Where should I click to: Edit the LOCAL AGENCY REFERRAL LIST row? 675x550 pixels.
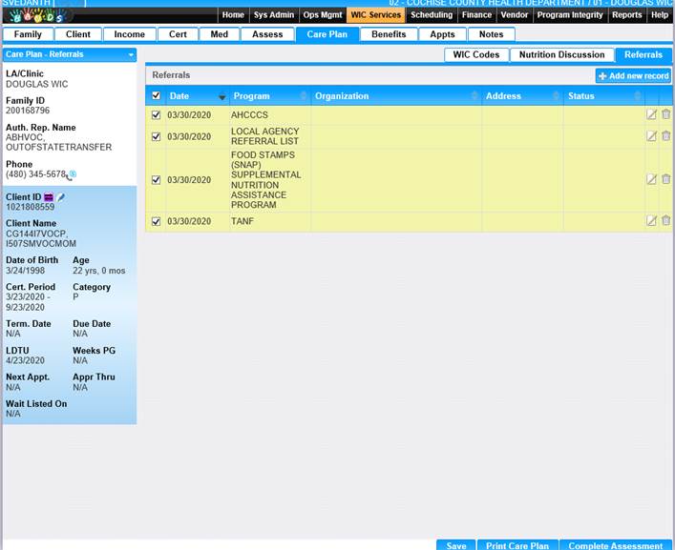point(651,136)
